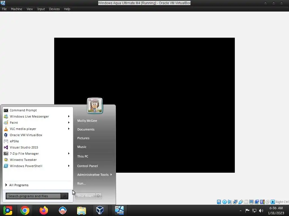Focus the Search programs and files box
This screenshot has width=289, height=216.
tap(33, 196)
